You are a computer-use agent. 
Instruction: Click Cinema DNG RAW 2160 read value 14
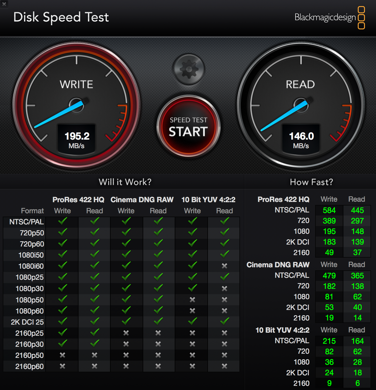point(357,318)
